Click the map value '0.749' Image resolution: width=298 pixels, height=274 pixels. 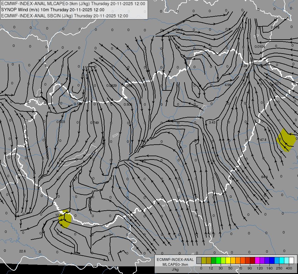coord(94,123)
